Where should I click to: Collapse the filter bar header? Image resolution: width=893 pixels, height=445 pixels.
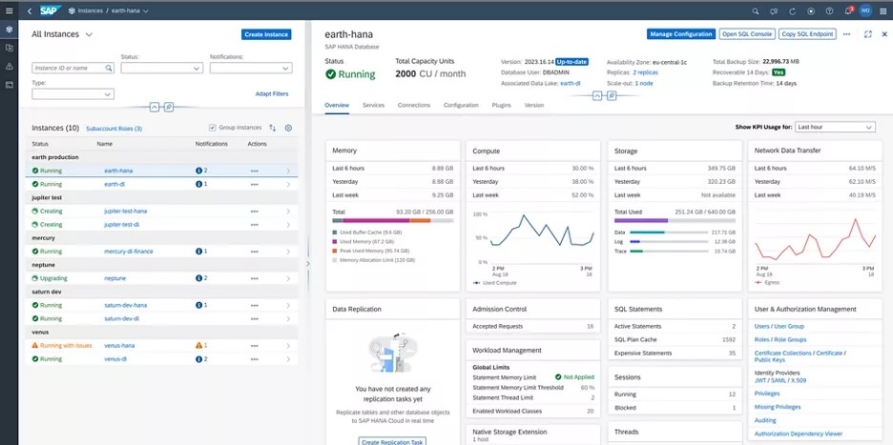point(155,107)
